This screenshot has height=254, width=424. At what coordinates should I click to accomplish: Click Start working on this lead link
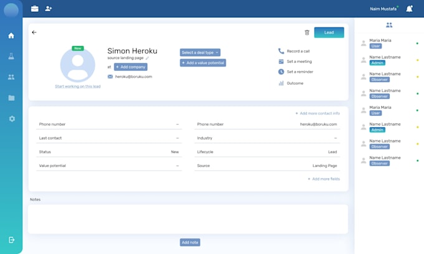tap(77, 87)
